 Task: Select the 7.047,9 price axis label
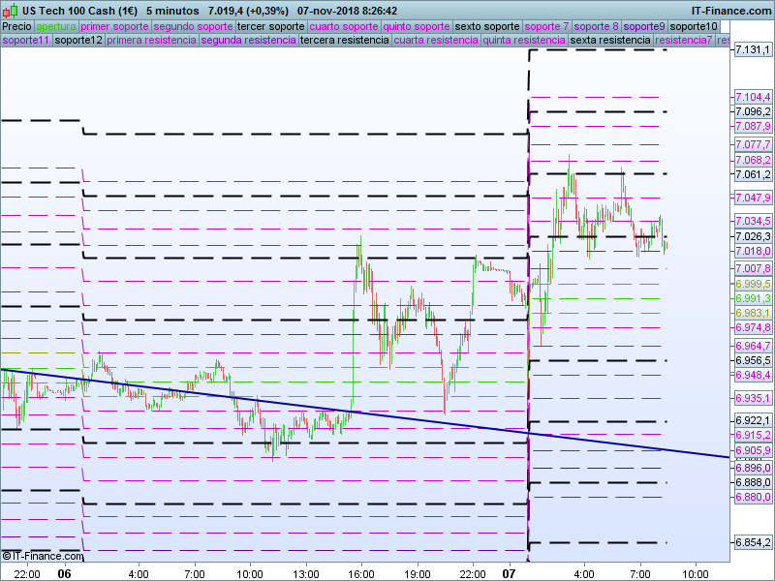click(x=753, y=198)
